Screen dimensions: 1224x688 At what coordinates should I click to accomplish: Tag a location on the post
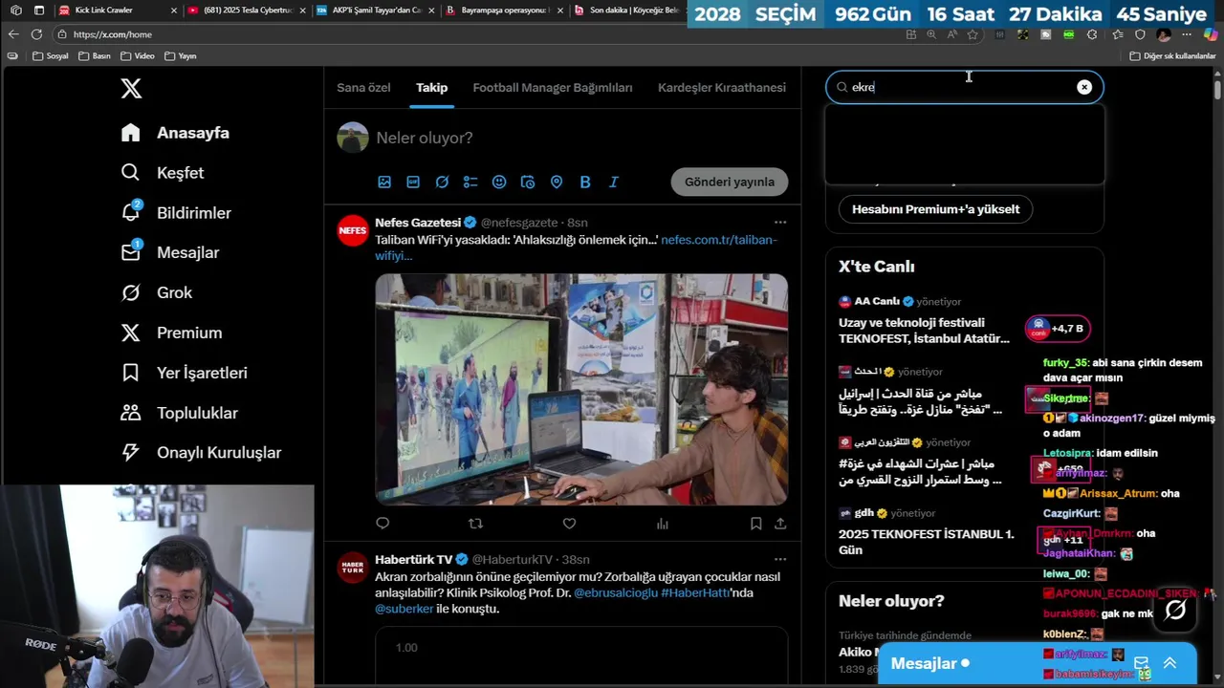pos(557,182)
